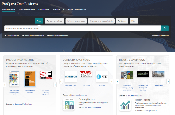Show next Popular Publications items
The width and height of the screenshot is (175, 115).
(55, 85)
